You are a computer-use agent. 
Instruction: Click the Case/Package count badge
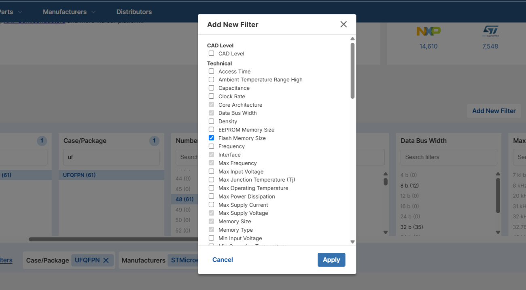point(154,141)
